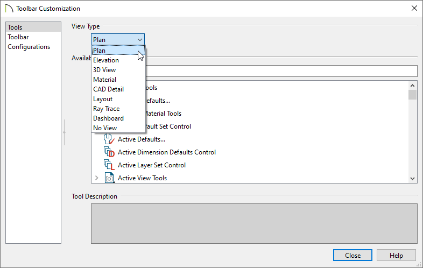Select Ray Trace view option
The image size is (423, 268).
tap(106, 109)
